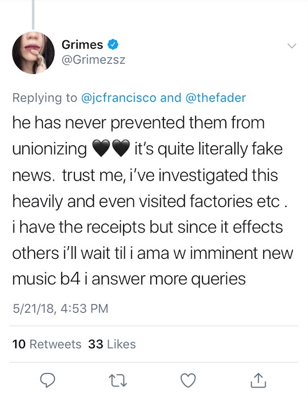Screen dimensions: 308x398
Task: Click the blue verified badge
Action: (x=113, y=44)
